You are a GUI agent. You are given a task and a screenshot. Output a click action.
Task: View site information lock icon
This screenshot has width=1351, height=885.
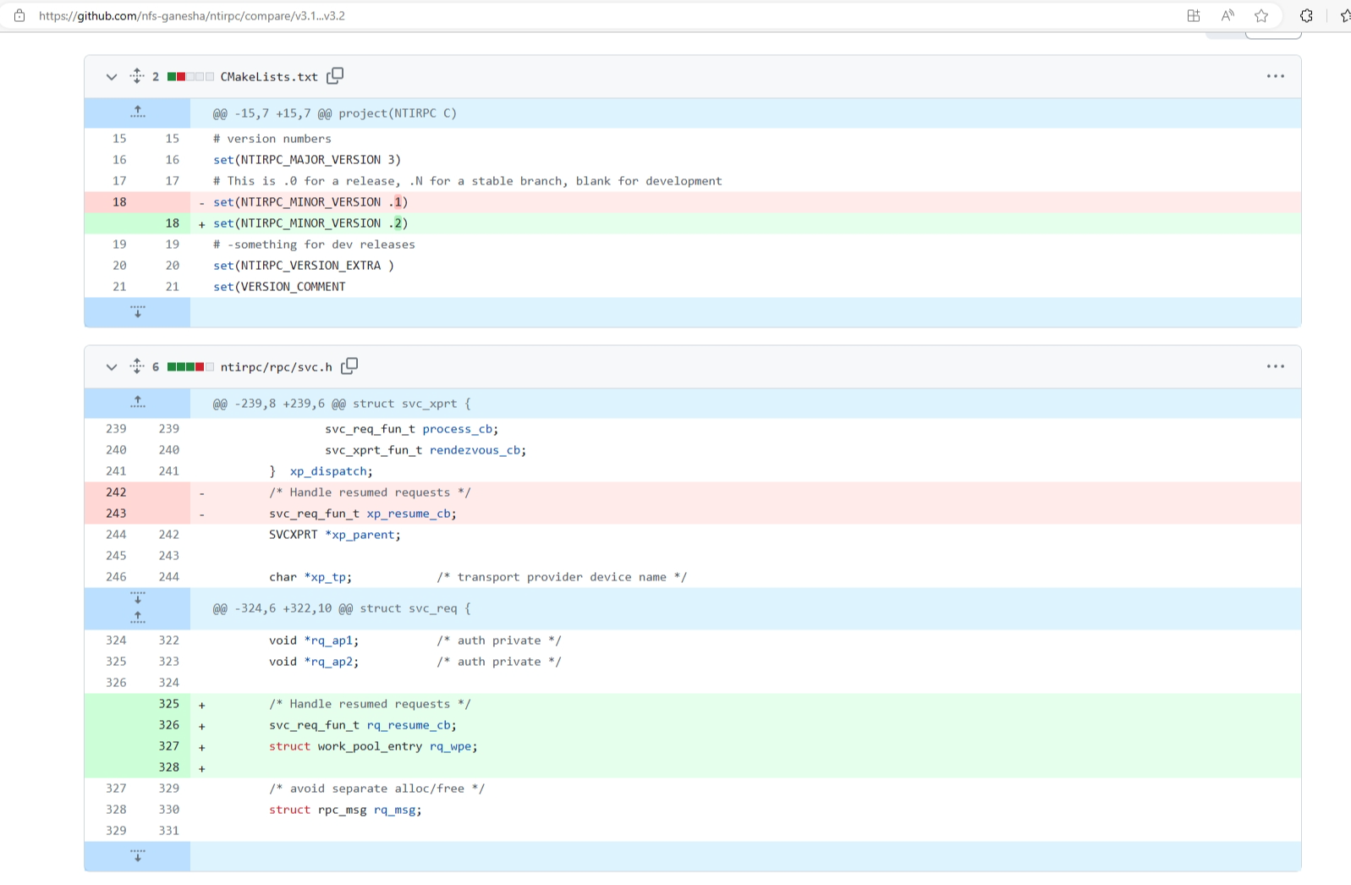19,16
